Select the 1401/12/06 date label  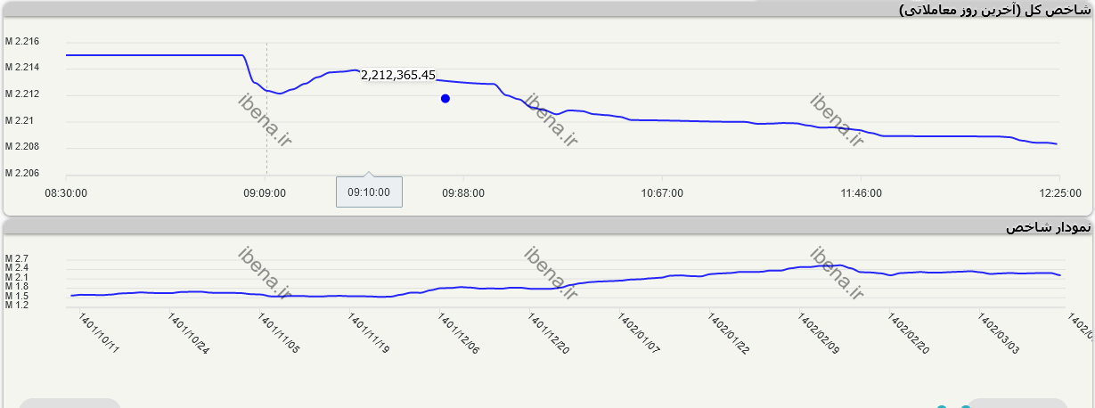(458, 334)
